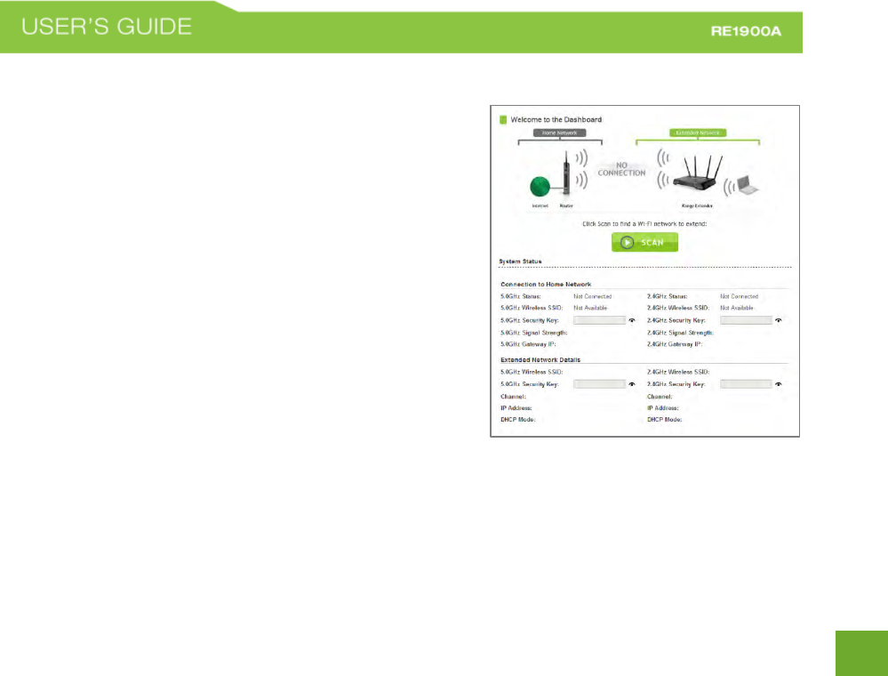Click the 2.4GHz Signal Strength label

point(681,333)
